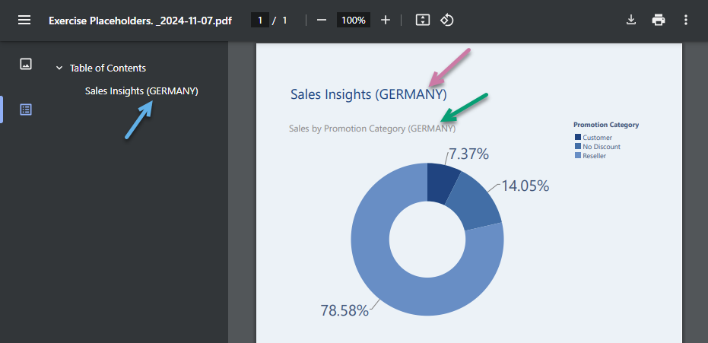Print the PDF document
708x343 pixels.
point(659,21)
